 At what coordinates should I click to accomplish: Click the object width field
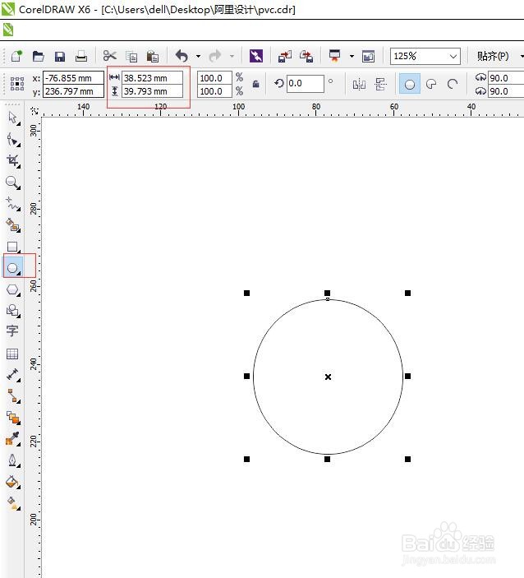point(152,78)
